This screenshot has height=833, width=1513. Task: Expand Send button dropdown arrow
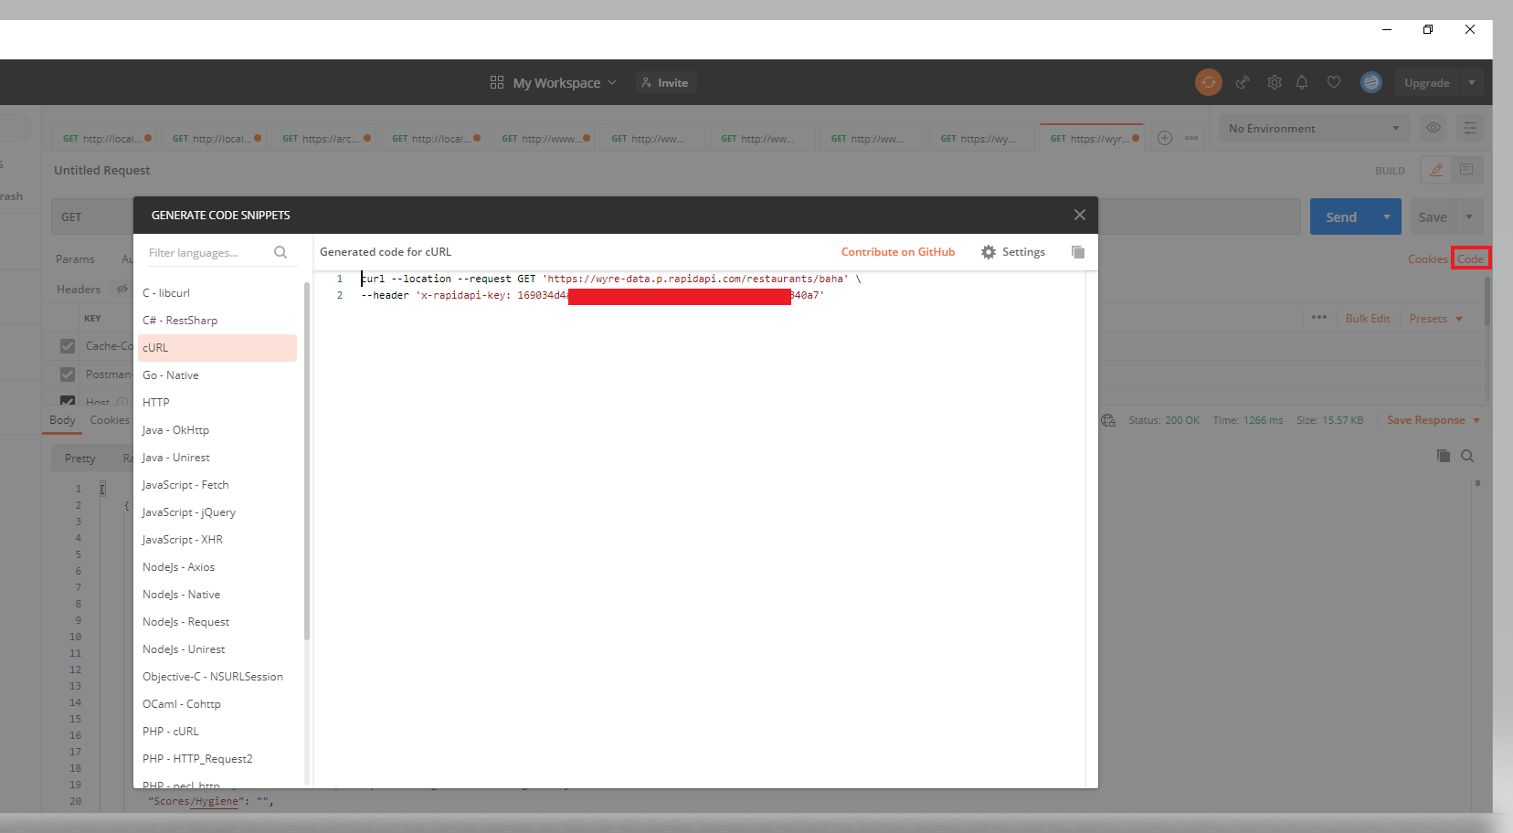[1387, 216]
